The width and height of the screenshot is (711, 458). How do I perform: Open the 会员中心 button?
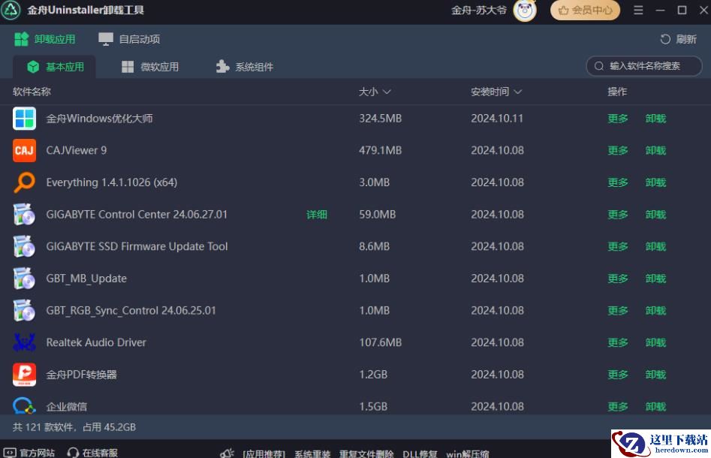[x=585, y=11]
